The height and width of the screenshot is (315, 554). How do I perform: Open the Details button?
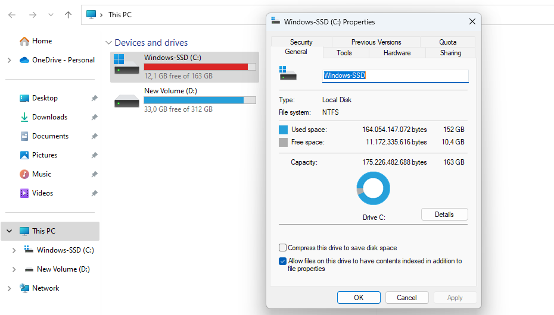[x=444, y=214]
